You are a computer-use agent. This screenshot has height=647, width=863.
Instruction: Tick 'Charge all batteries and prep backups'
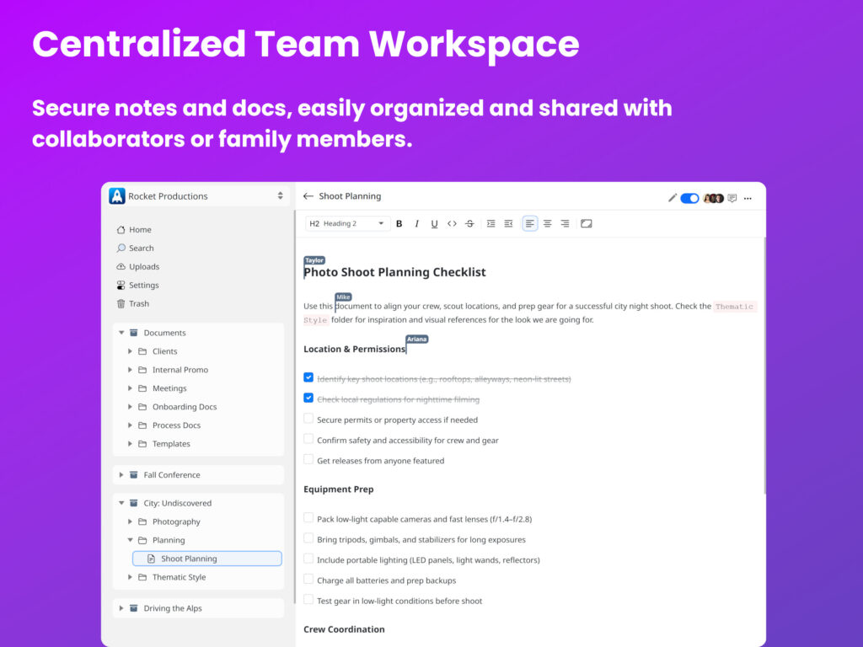click(308, 580)
